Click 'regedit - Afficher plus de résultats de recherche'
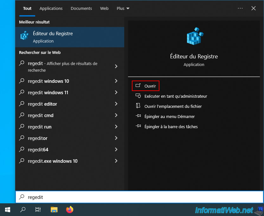This screenshot has height=216, width=264. [63, 67]
